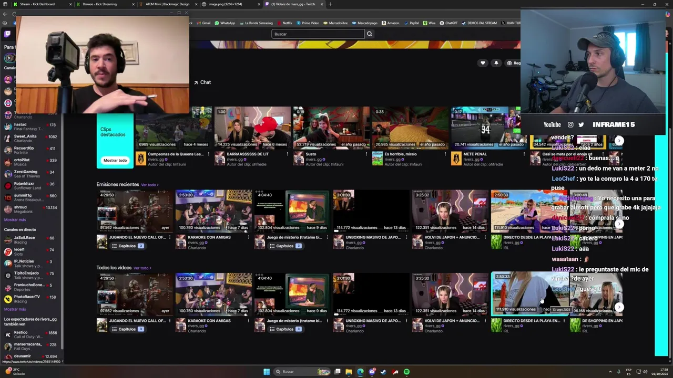
Task: Open YouTube icon in webcam overlay
Action: [x=552, y=125]
